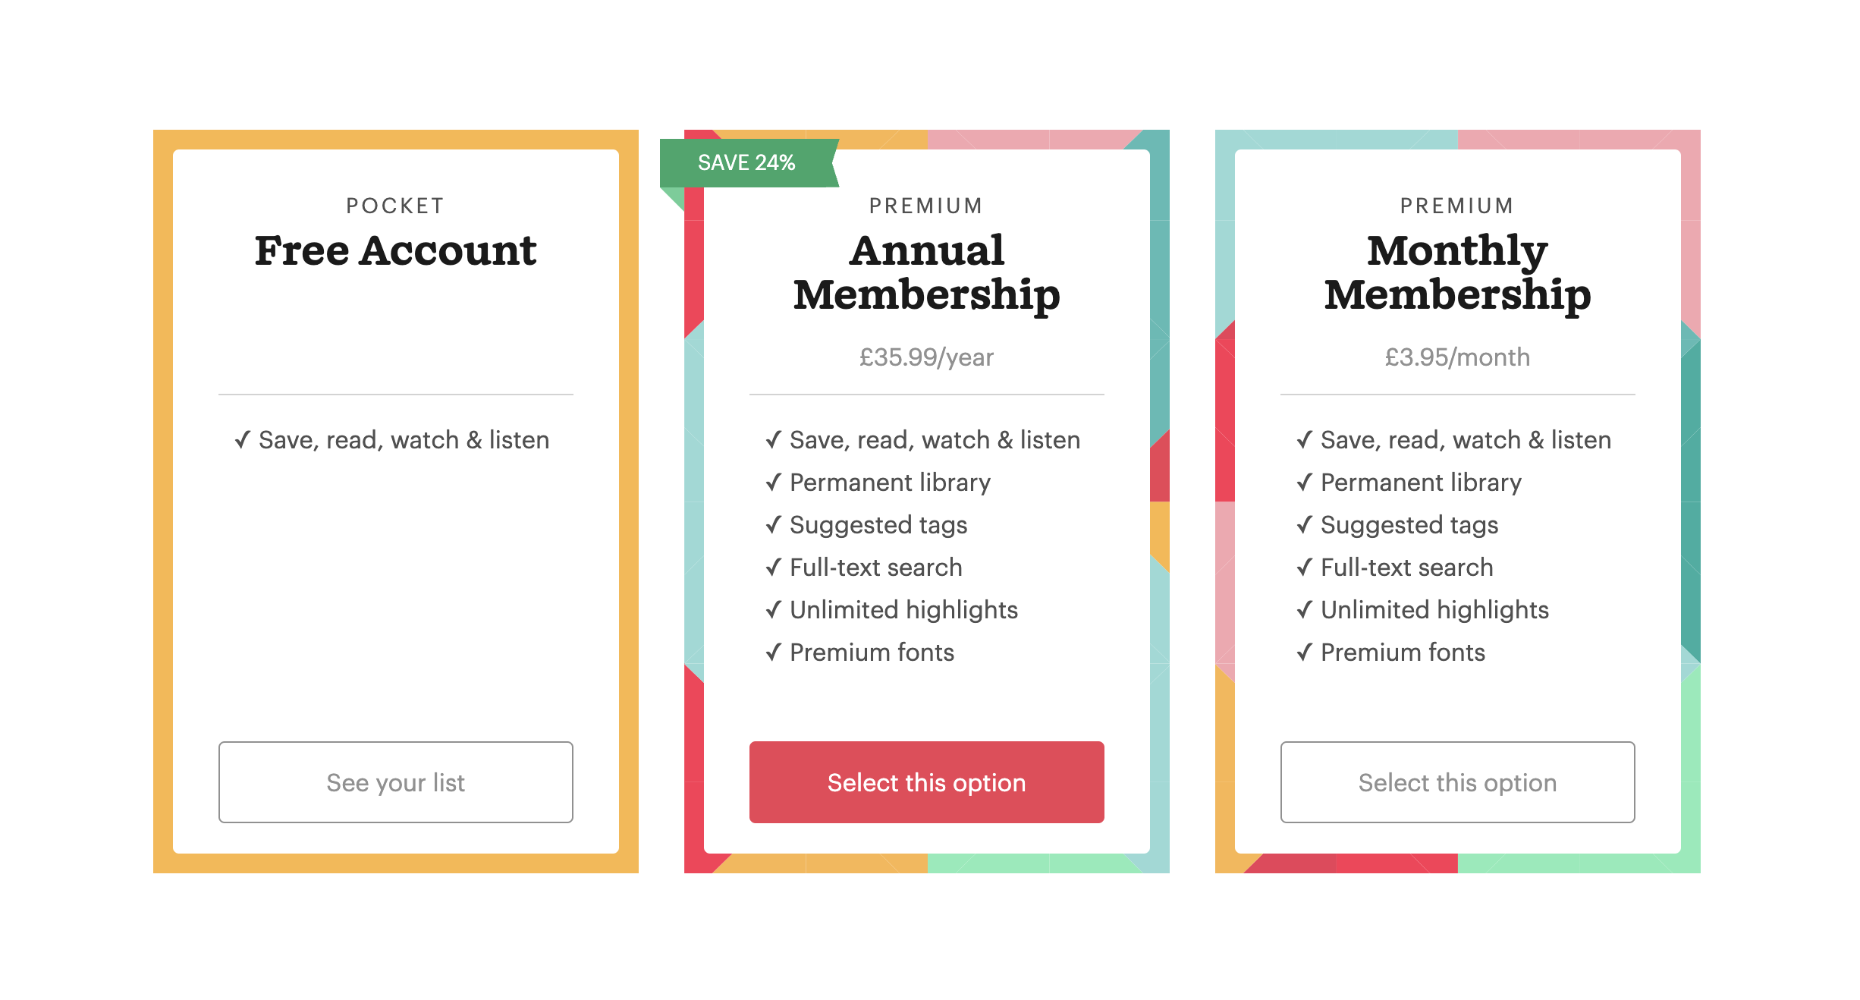The height and width of the screenshot is (1000, 1860).
Task: Click Premium fonts text in Annual plan
Action: tap(872, 653)
